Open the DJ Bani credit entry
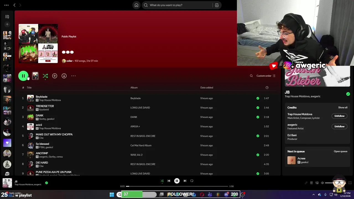Screen dimensions: 354x199 [x=292, y=135]
